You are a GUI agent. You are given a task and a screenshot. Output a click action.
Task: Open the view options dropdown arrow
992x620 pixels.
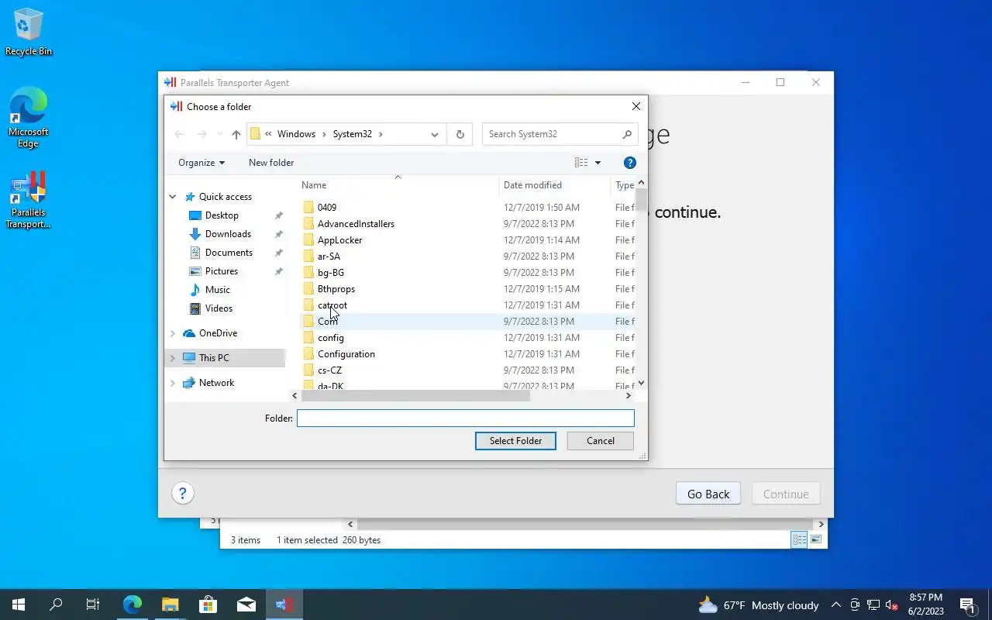(598, 163)
